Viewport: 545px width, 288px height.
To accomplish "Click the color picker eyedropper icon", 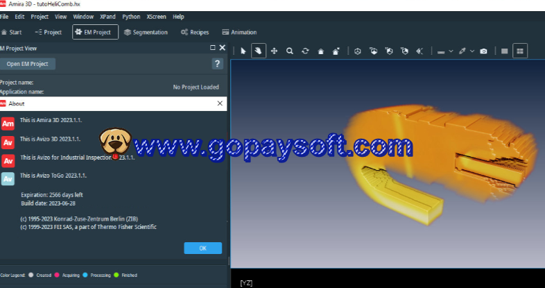I will point(462,51).
